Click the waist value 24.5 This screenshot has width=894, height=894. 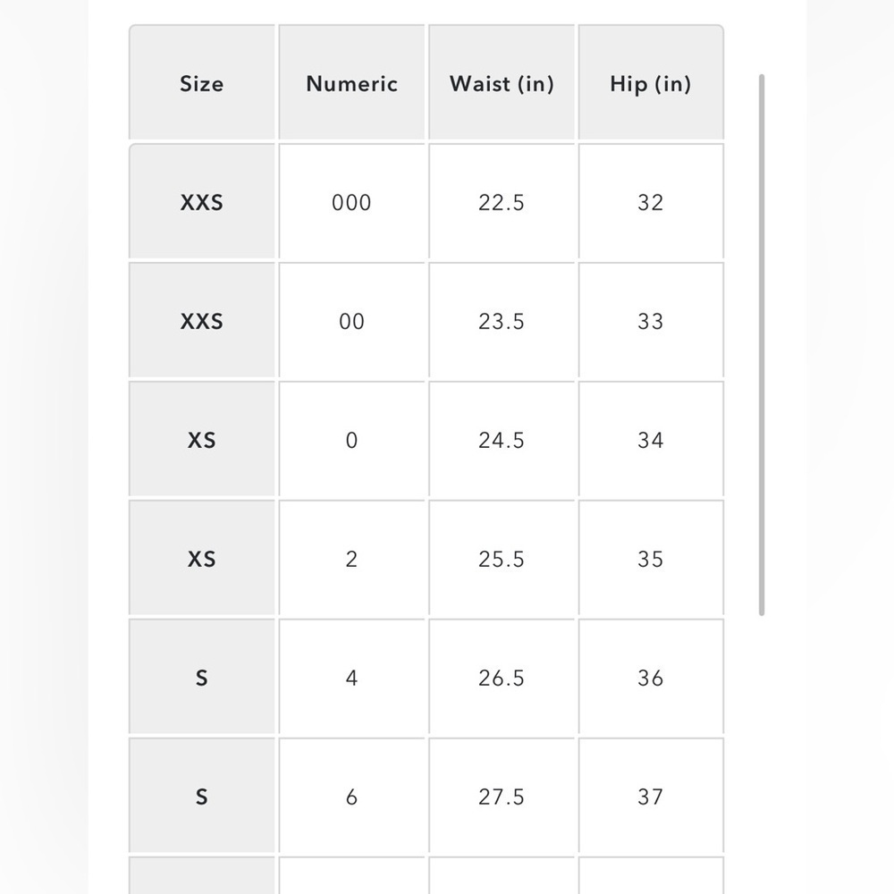click(x=502, y=439)
